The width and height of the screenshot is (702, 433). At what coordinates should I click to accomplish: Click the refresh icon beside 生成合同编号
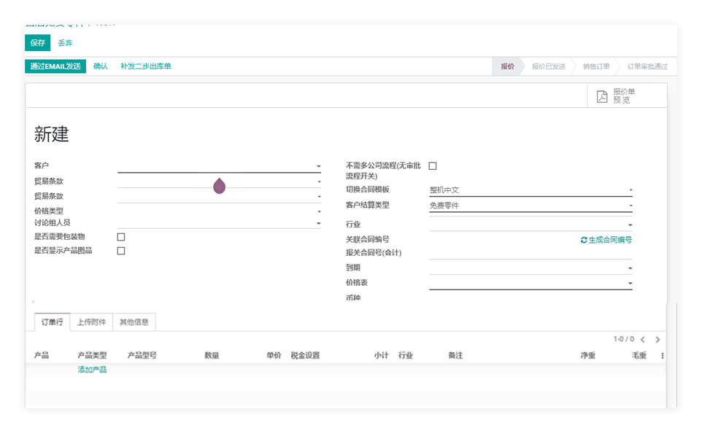584,240
